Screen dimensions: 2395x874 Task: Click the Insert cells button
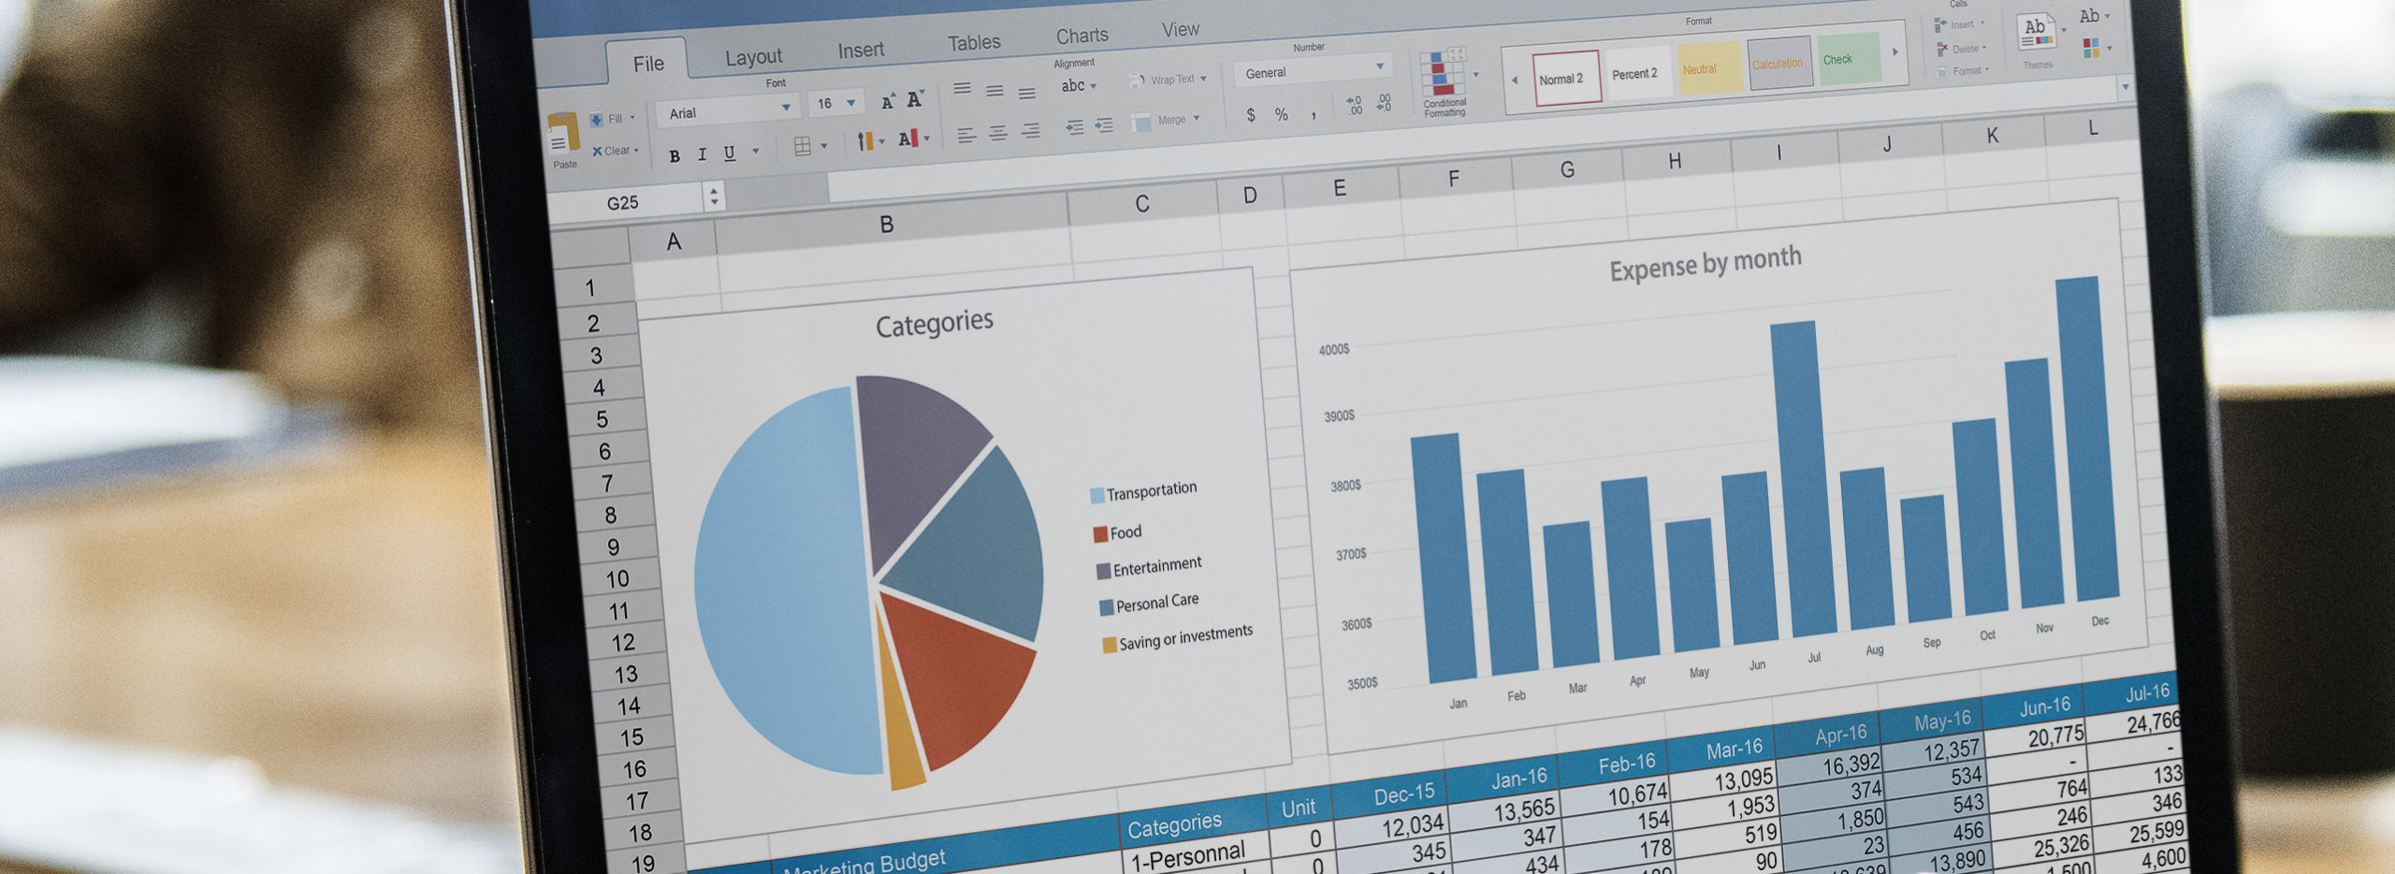click(1960, 24)
